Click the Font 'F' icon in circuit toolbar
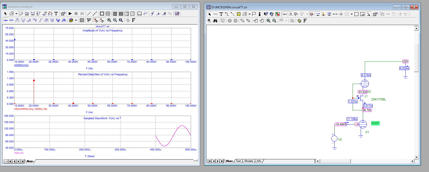The width and height of the screenshot is (429, 172). pos(305,21)
